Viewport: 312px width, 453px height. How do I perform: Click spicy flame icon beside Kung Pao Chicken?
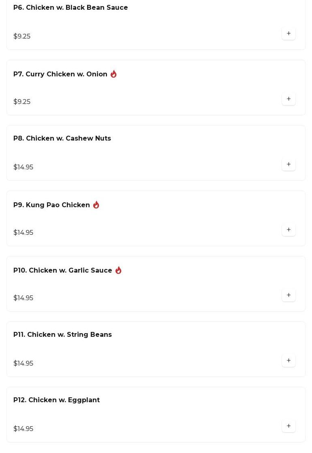[96, 205]
